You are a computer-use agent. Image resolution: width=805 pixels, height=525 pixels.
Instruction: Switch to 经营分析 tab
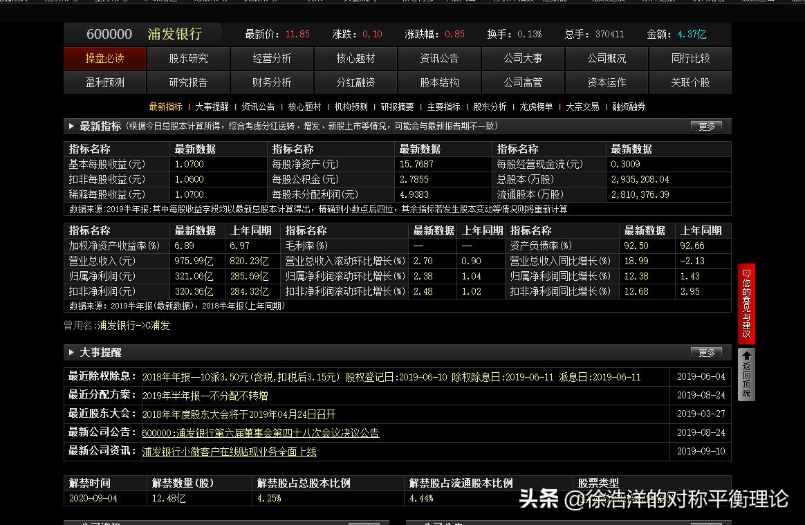click(272, 58)
